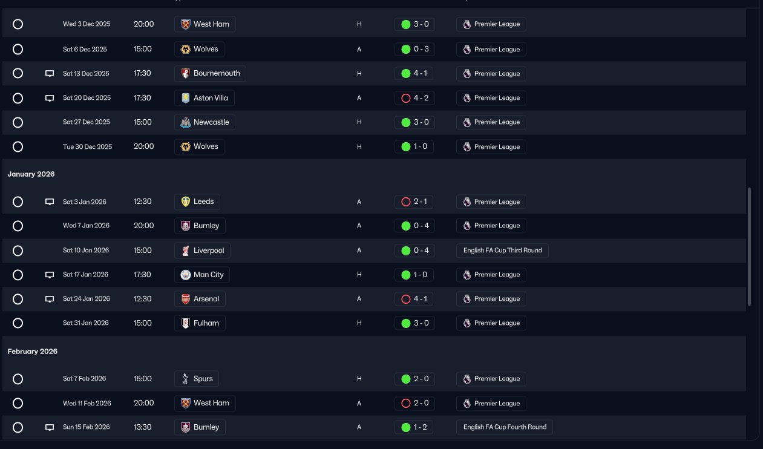Click the TV broadcast icon for Aston Villa match
The image size is (763, 449).
[50, 98]
